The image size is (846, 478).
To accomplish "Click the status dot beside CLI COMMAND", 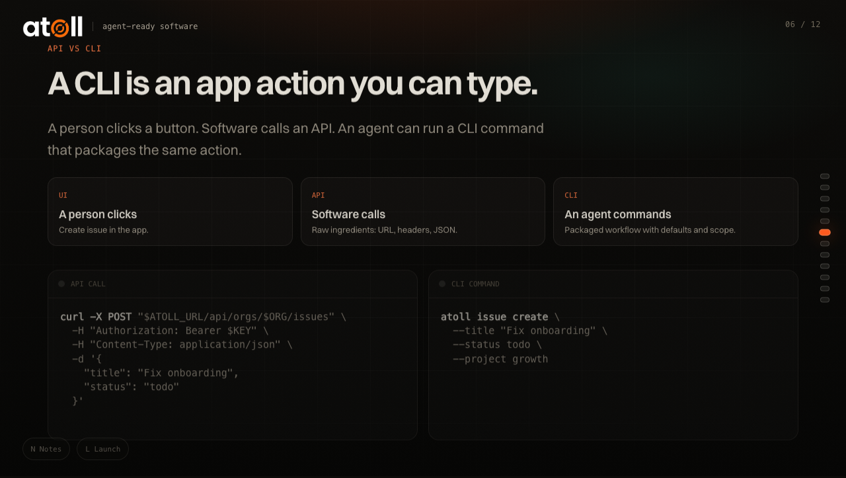I will (x=442, y=284).
